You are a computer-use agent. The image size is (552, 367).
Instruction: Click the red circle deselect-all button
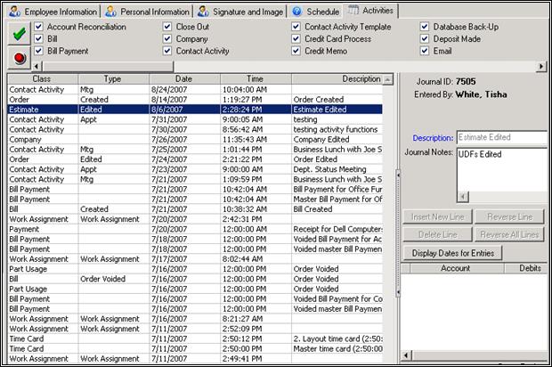coord(20,58)
